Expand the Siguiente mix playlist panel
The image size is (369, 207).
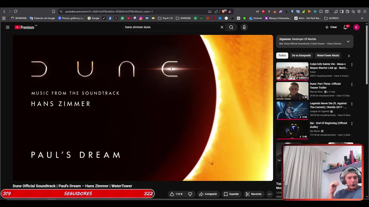348,41
